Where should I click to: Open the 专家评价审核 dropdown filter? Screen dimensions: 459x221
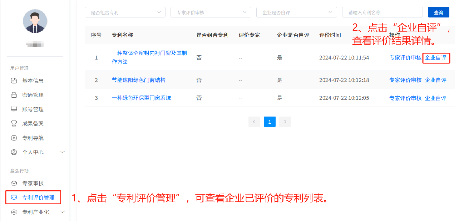211,12
